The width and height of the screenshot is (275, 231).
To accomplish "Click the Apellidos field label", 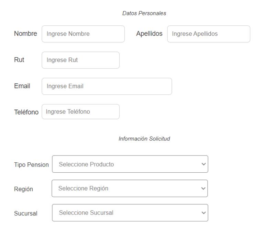I will click(149, 34).
